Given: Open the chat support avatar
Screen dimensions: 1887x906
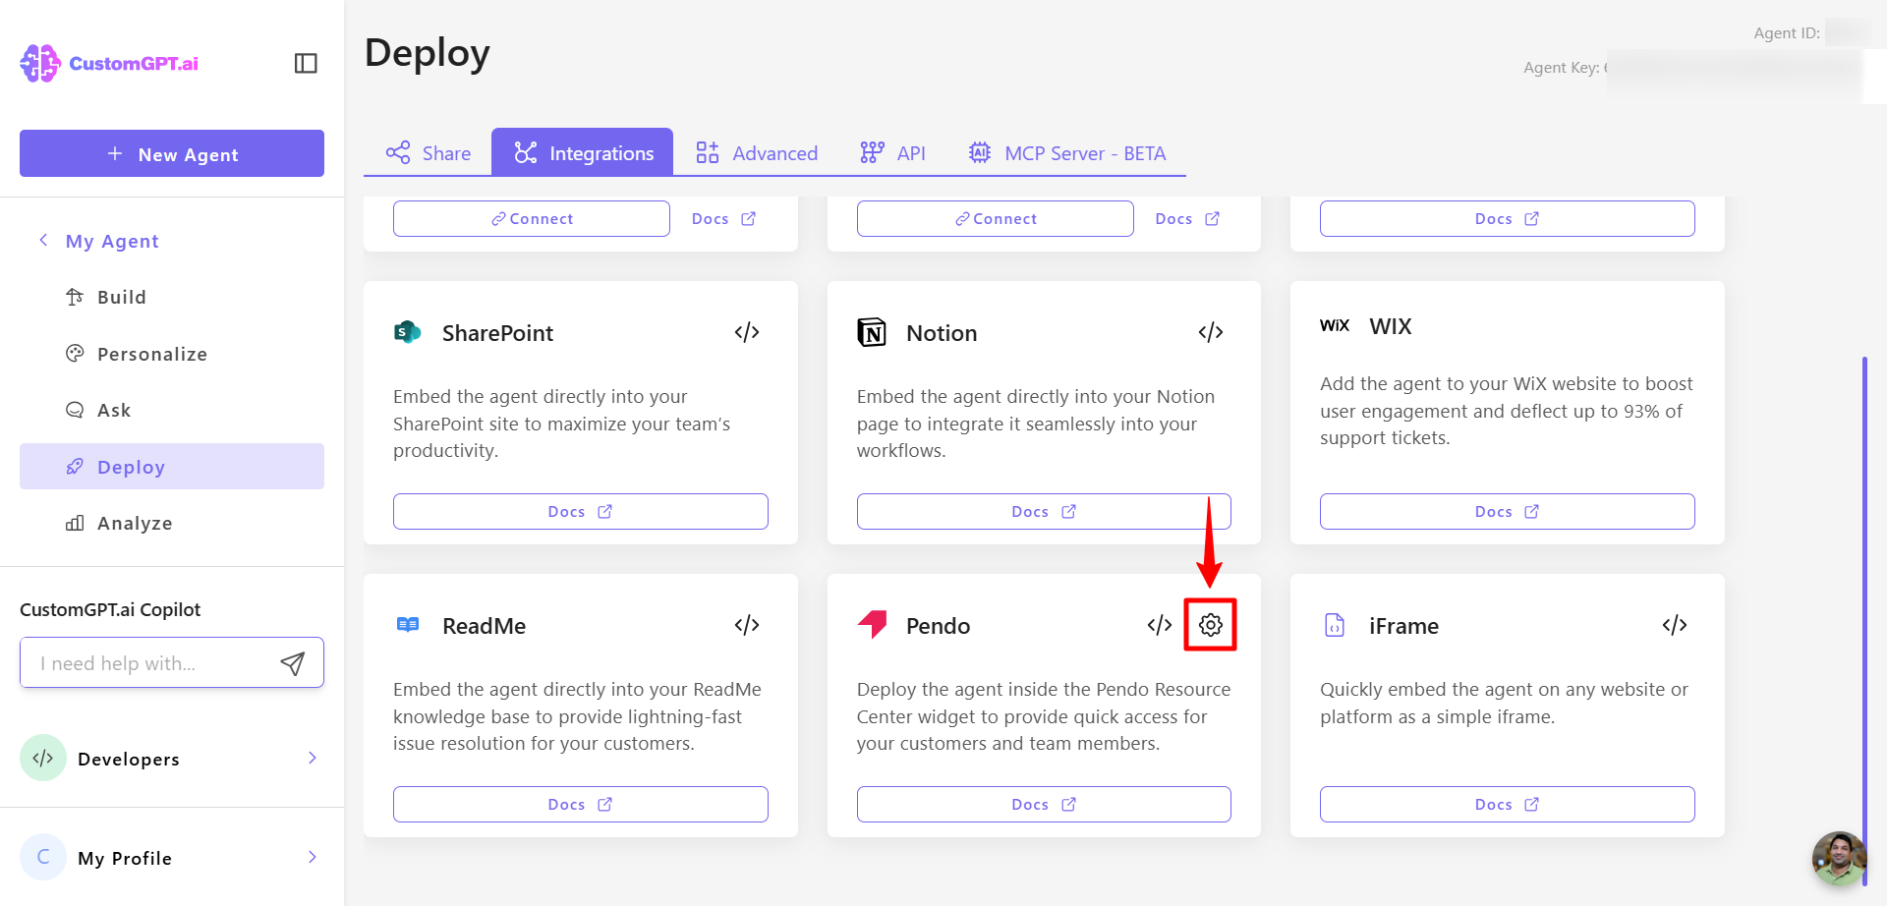Looking at the screenshot, I should 1839,859.
